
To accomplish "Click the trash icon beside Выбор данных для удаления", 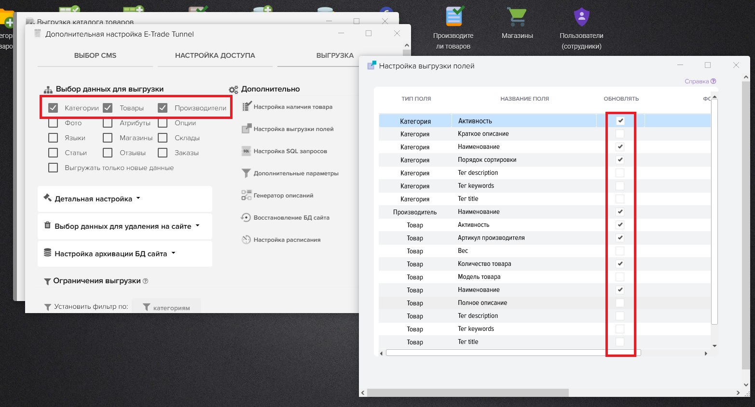I will [47, 225].
